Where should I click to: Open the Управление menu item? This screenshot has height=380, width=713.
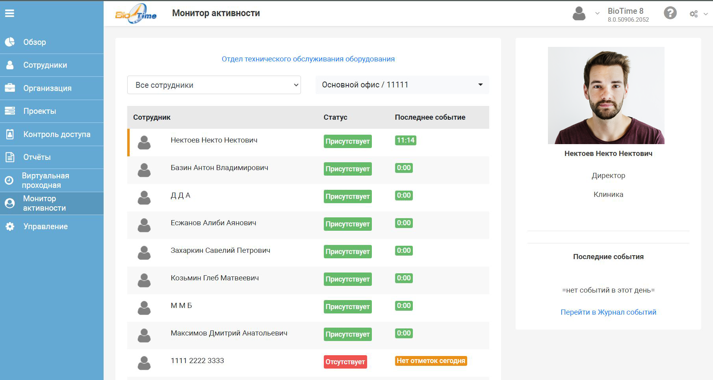click(45, 226)
